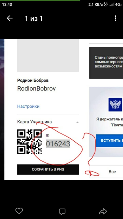Tap the back arrow icon
The image size is (123, 219).
tap(10, 18)
